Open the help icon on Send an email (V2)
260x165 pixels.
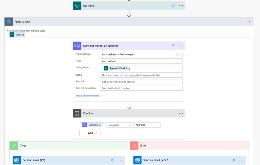tap(112, 160)
